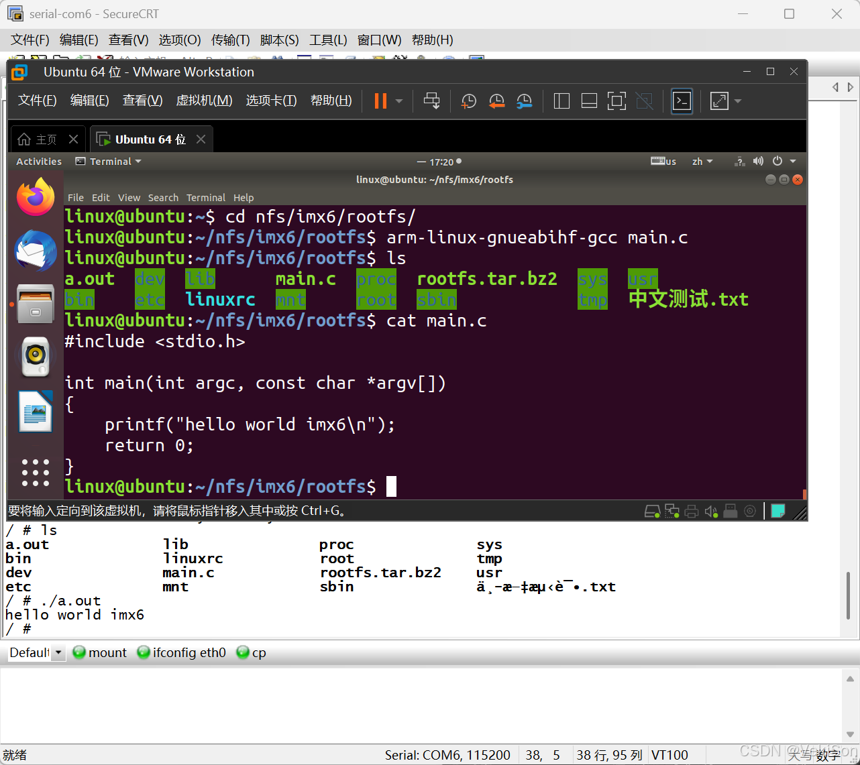Open the 虚拟机(M) menu in VMware
860x765 pixels.
click(x=204, y=101)
